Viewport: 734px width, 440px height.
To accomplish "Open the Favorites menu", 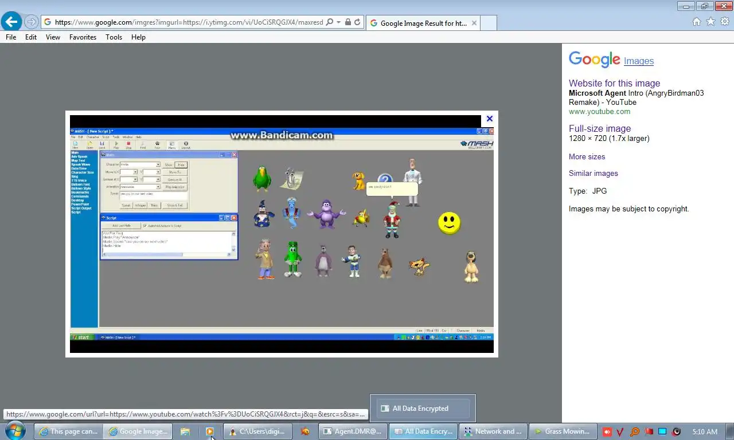I will pyautogui.click(x=83, y=37).
